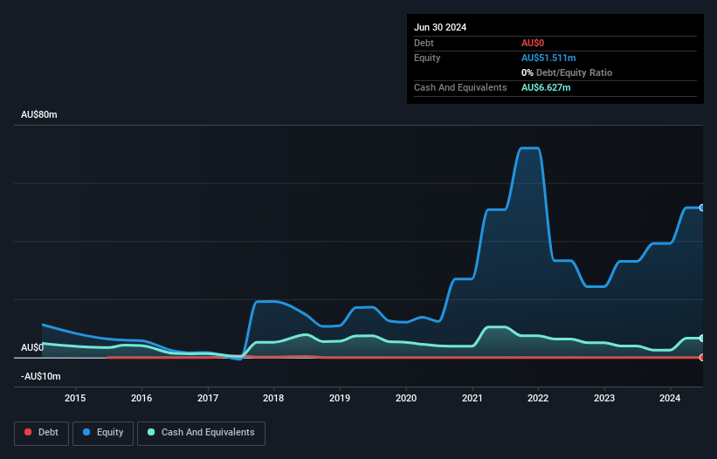
Task: Select the 2020 x-axis label
Action: pyautogui.click(x=406, y=398)
